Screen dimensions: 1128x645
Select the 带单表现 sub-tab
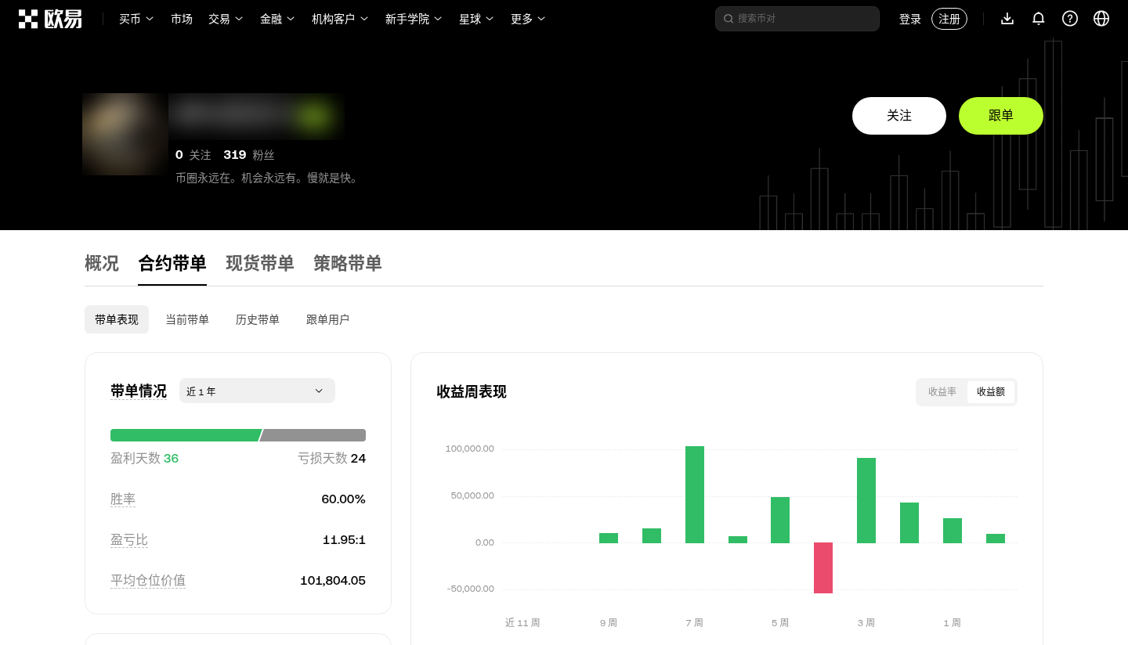[117, 319]
